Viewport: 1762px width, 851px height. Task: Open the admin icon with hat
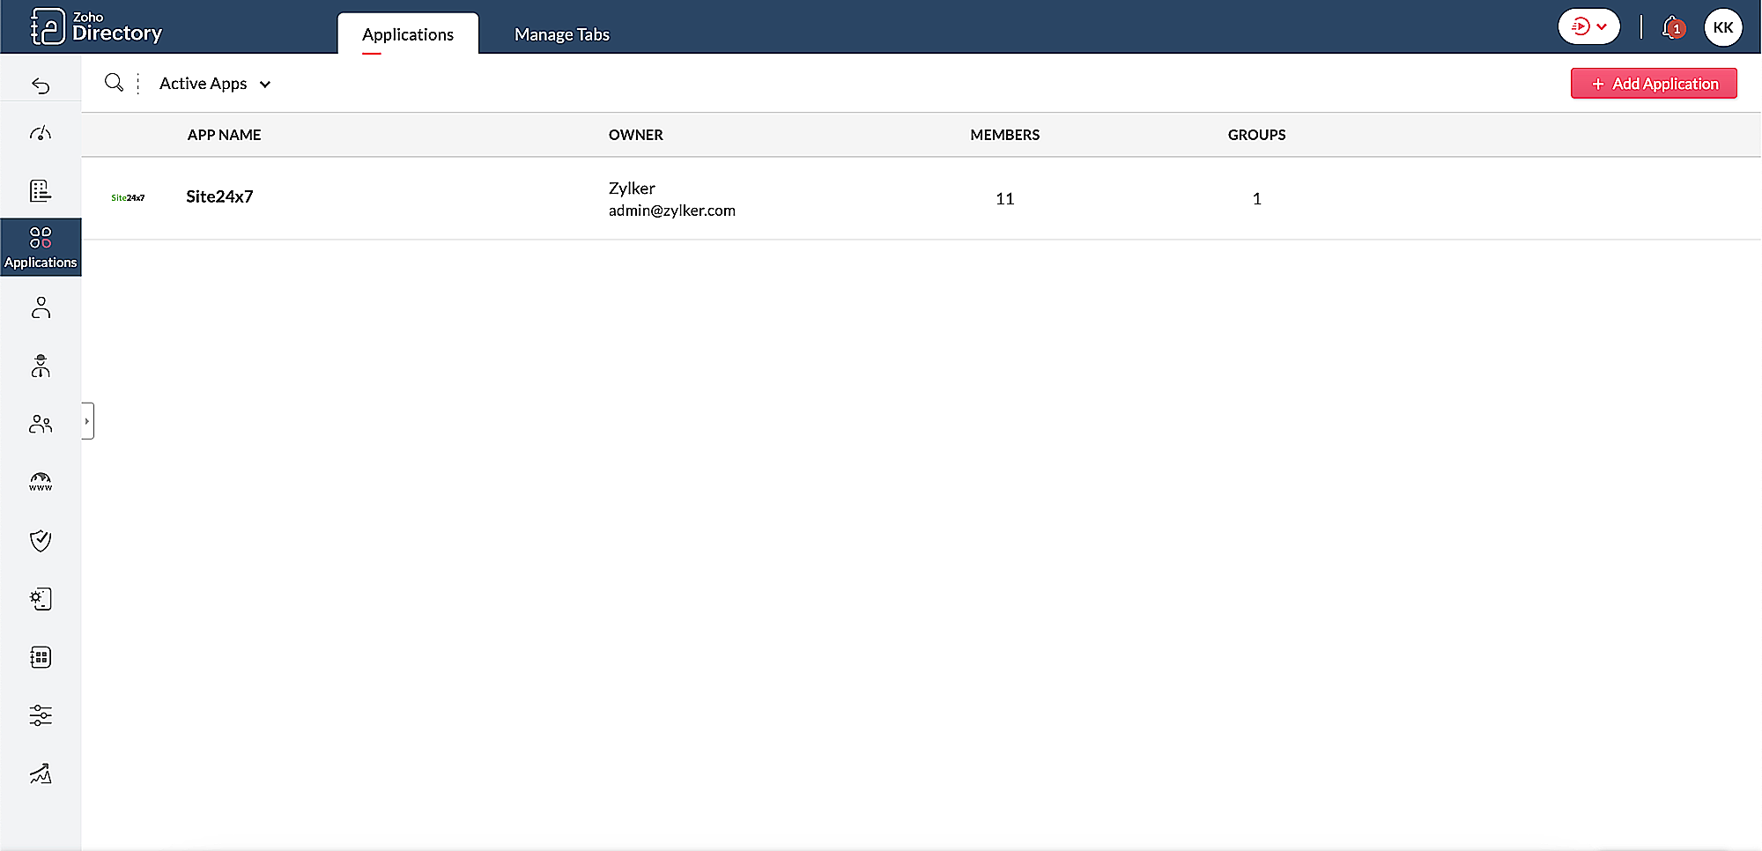pyautogui.click(x=41, y=366)
